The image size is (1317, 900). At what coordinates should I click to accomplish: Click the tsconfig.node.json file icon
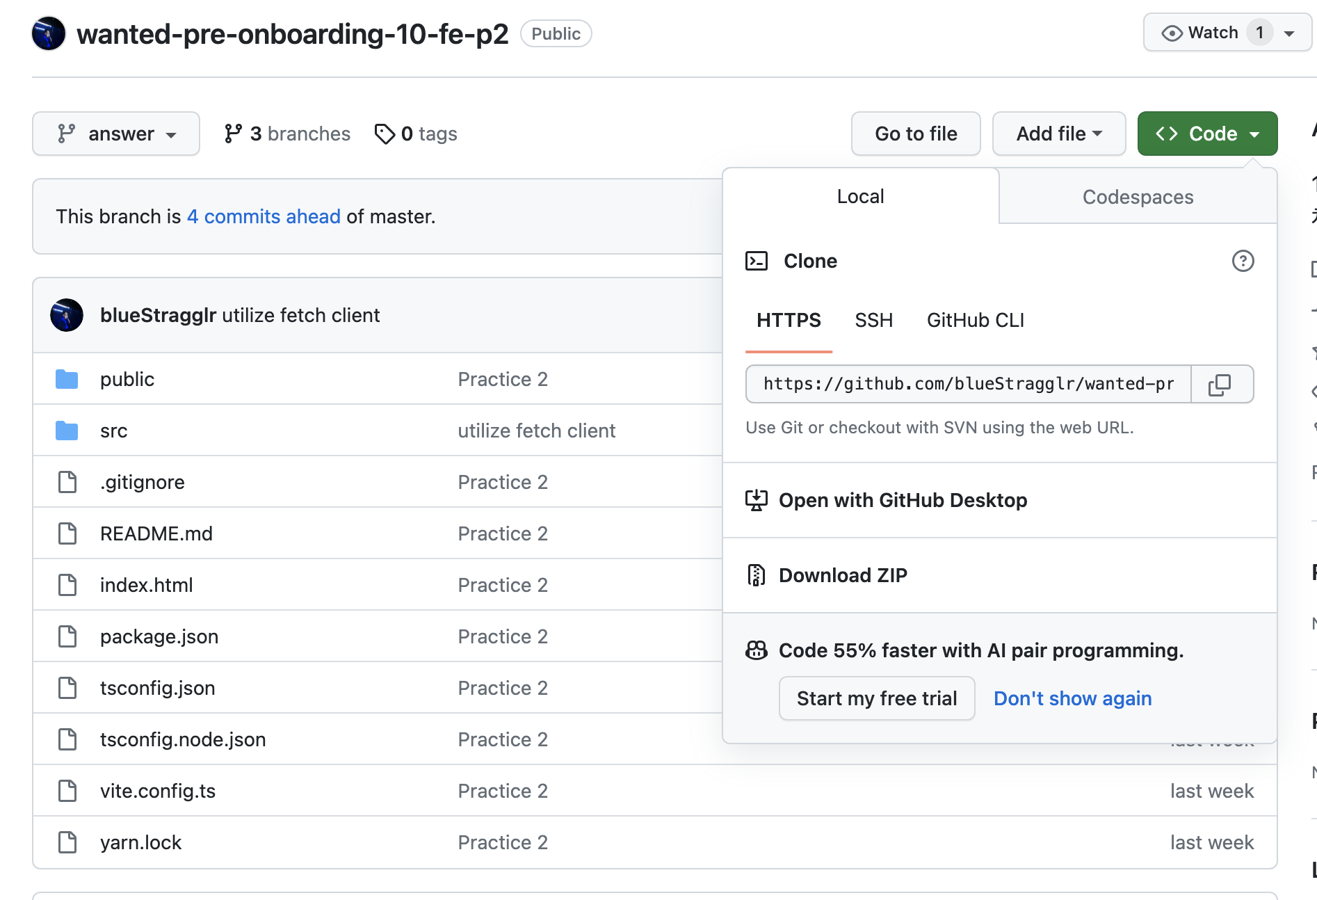67,739
